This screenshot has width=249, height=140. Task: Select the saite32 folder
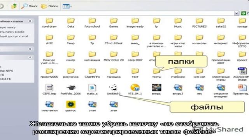coord(221,23)
